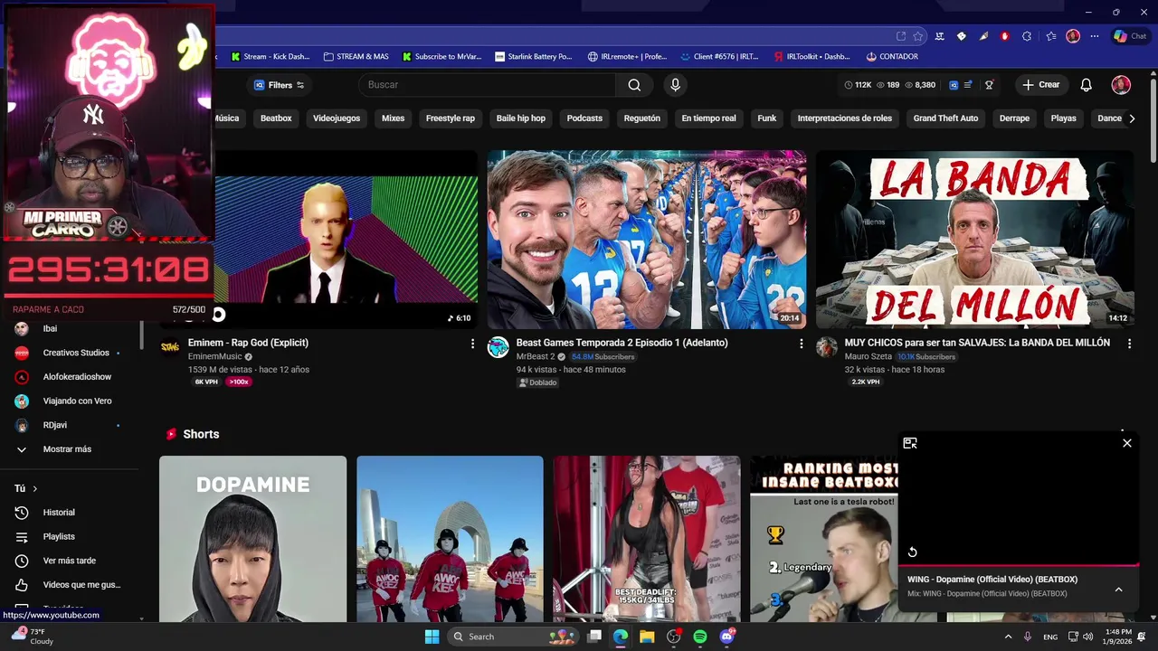
Task: Activate voice search microphone on YouTube
Action: tap(675, 85)
